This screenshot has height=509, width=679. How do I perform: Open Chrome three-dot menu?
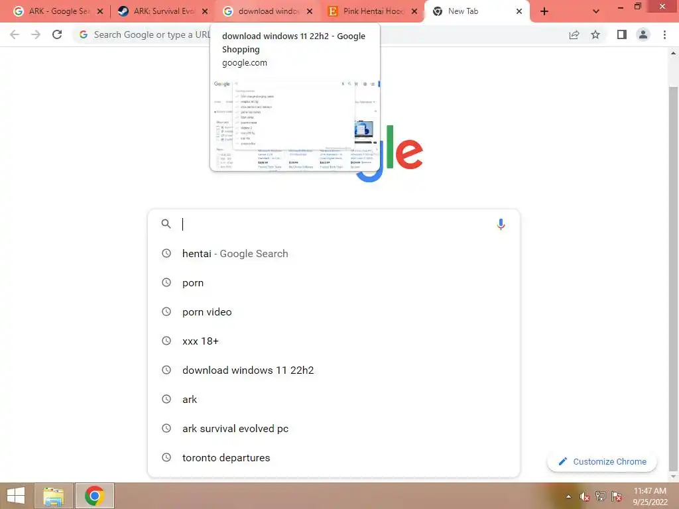[664, 34]
